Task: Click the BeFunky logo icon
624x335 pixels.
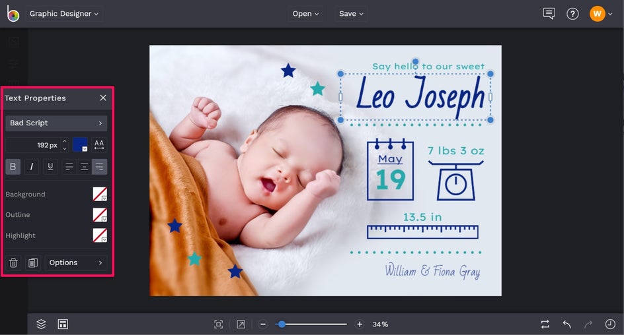Action: (x=13, y=13)
